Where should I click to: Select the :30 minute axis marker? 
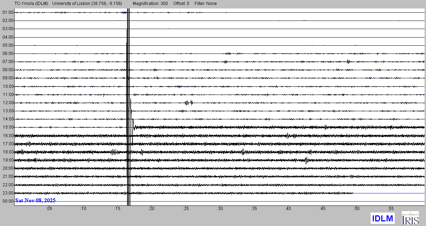point(220,209)
